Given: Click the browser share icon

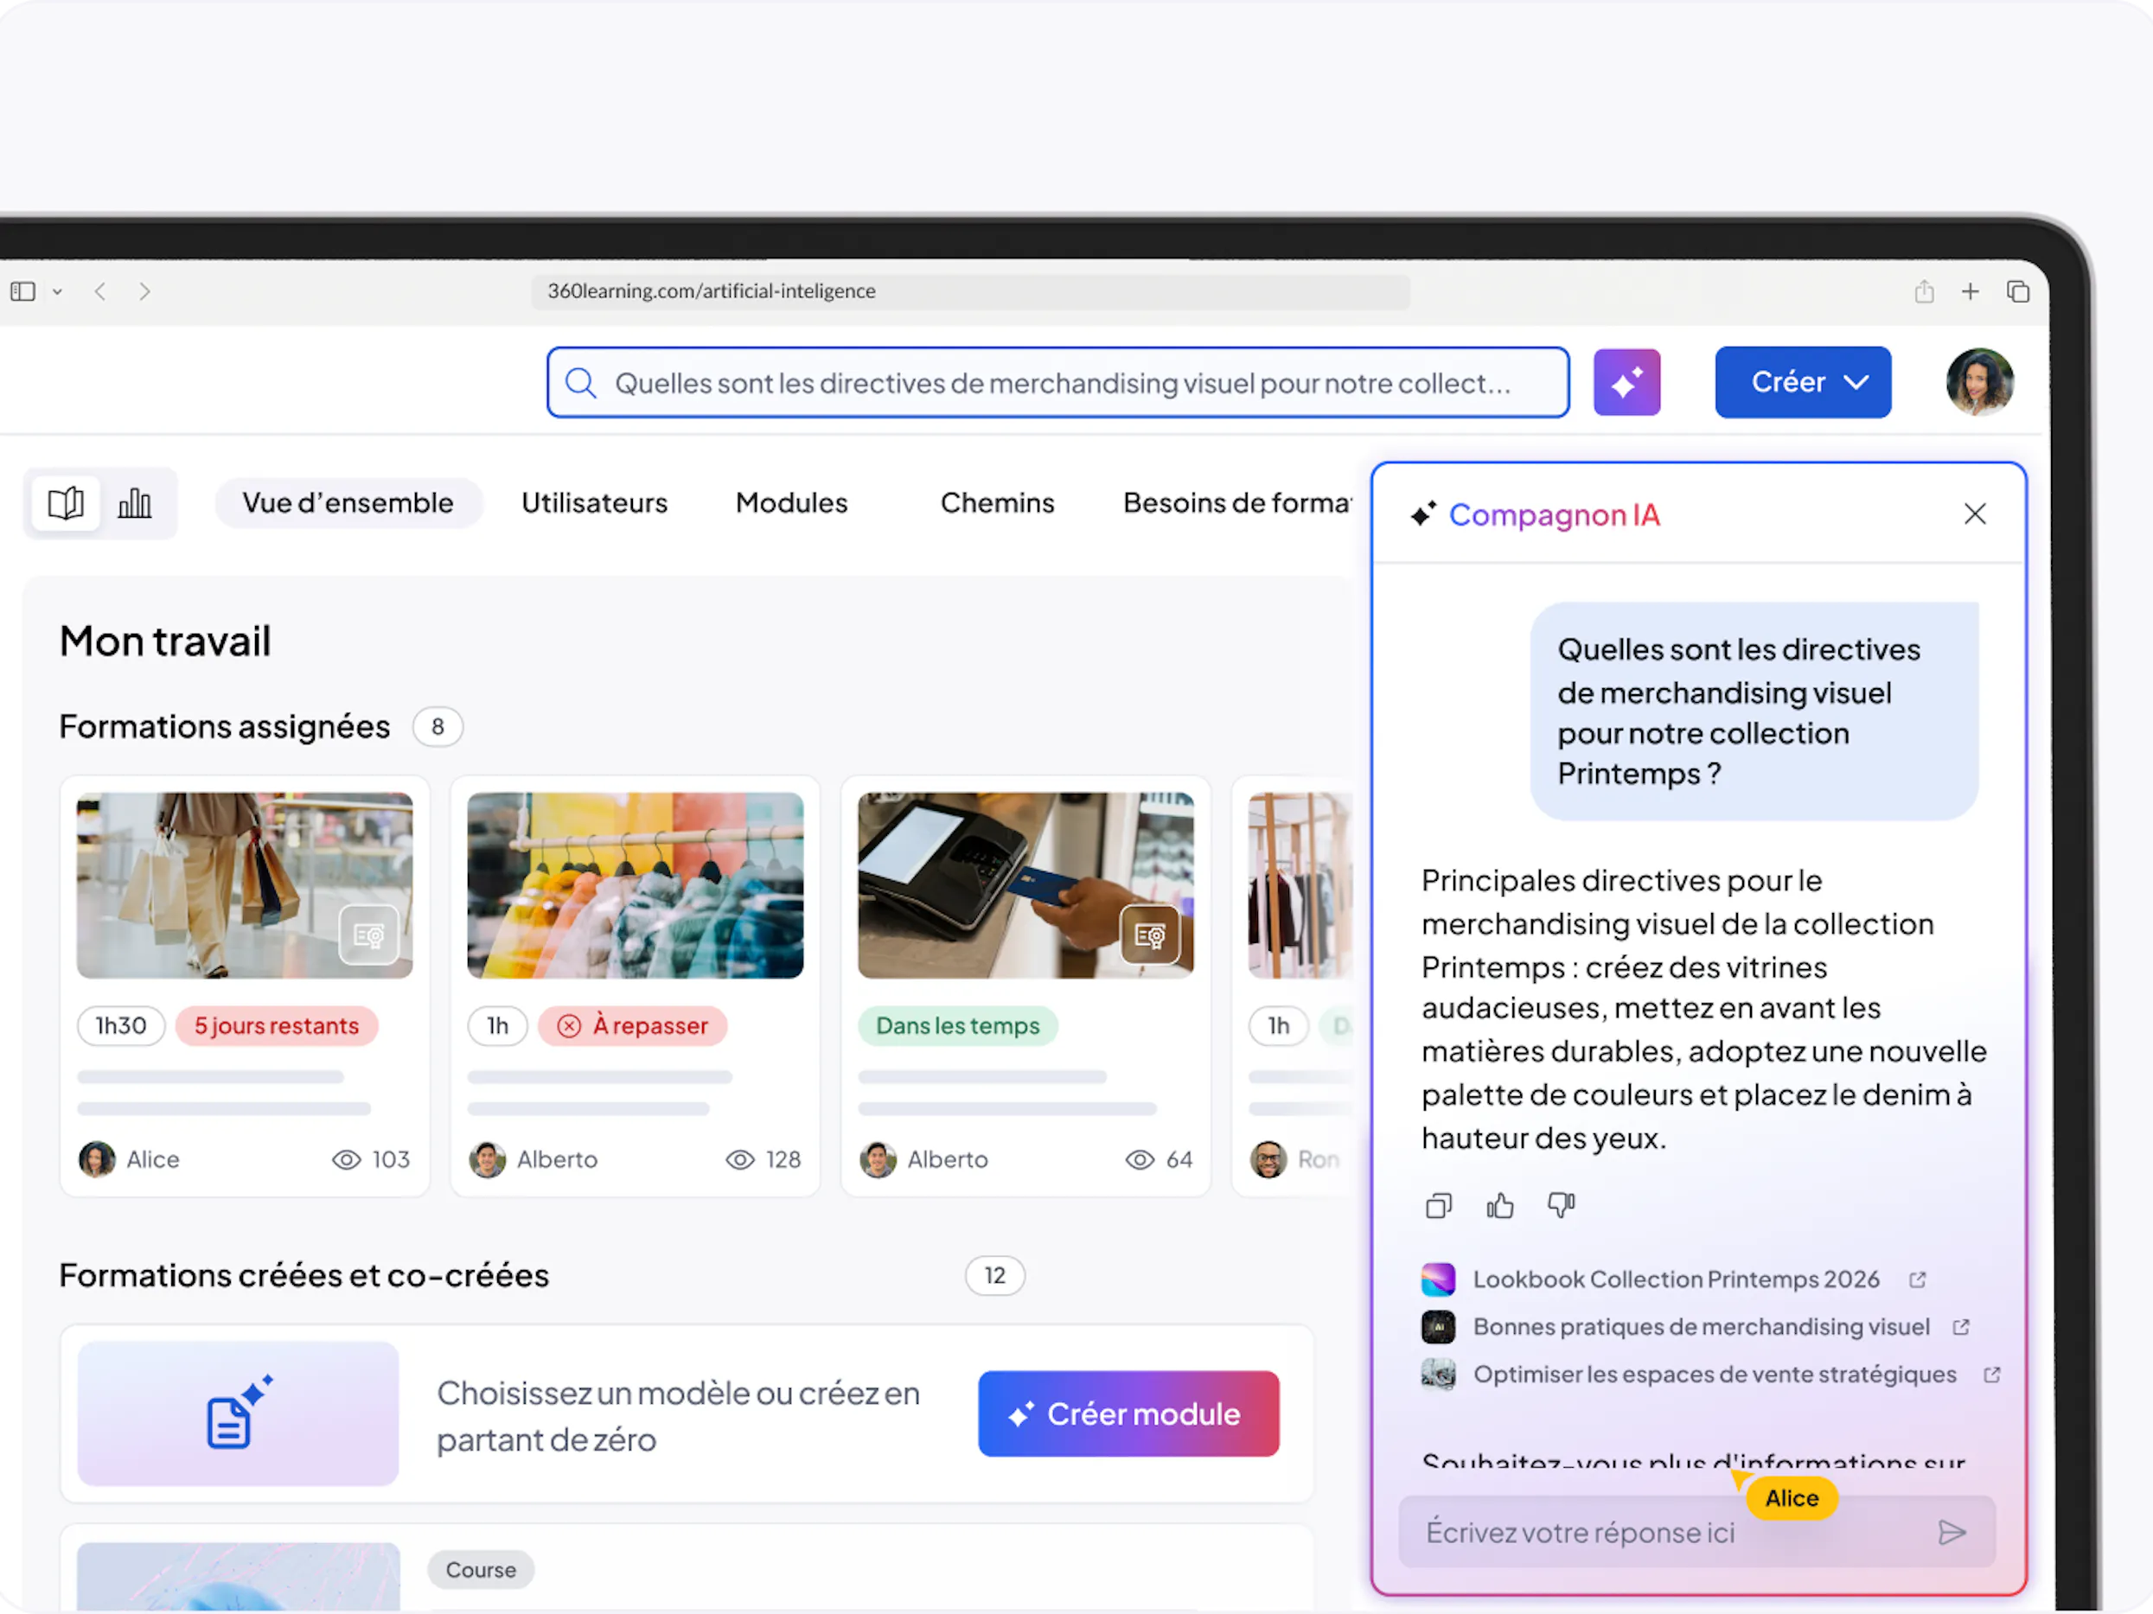Looking at the screenshot, I should pos(1924,290).
